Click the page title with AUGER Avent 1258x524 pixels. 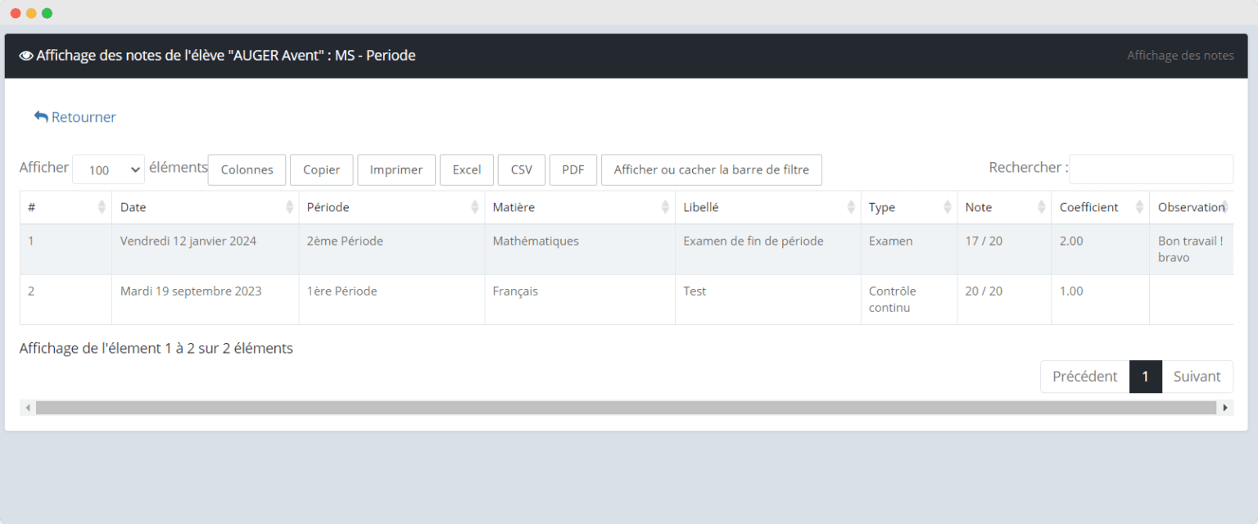[226, 56]
